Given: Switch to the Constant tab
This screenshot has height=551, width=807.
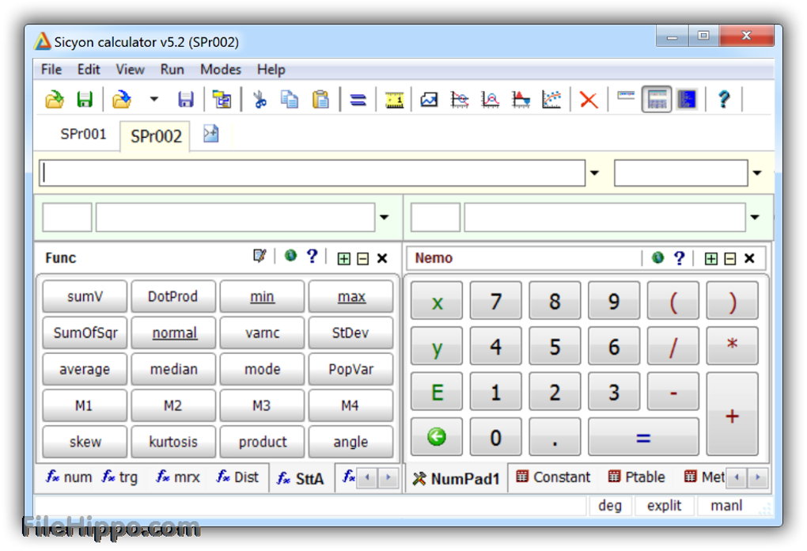Looking at the screenshot, I should pyautogui.click(x=553, y=477).
